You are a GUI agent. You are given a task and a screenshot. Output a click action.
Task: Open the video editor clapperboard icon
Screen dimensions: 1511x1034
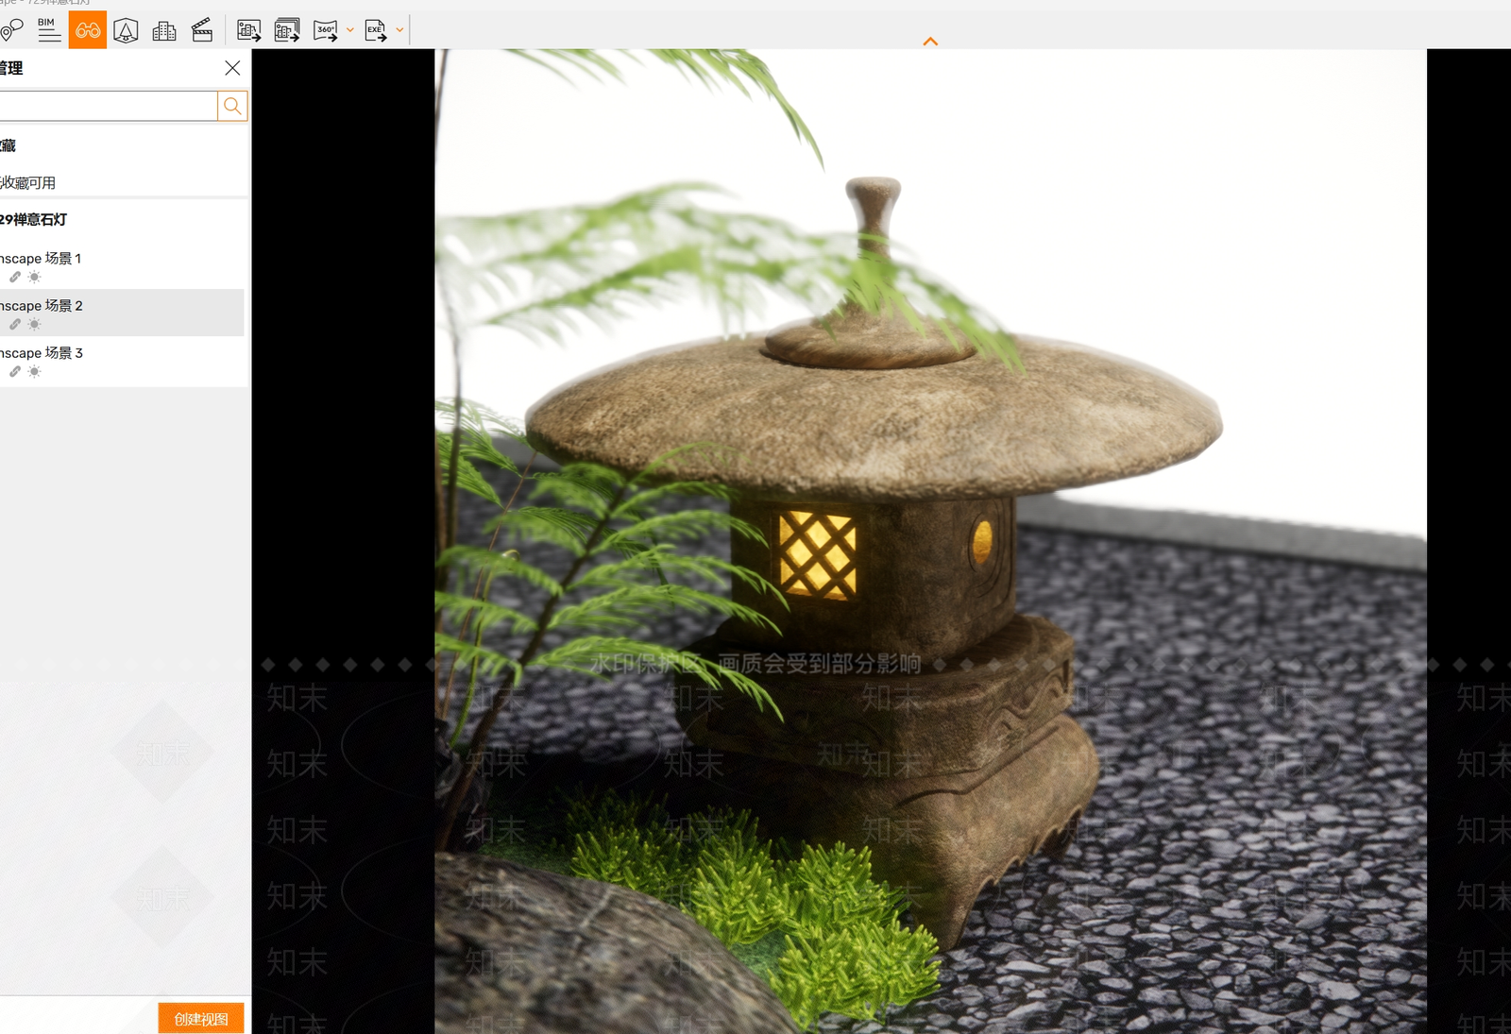[x=202, y=30]
